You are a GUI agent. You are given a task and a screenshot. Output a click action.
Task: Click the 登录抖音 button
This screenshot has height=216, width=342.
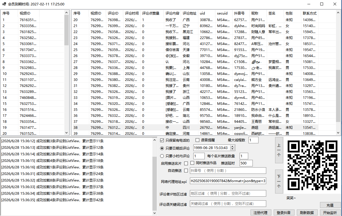point(284,213)
